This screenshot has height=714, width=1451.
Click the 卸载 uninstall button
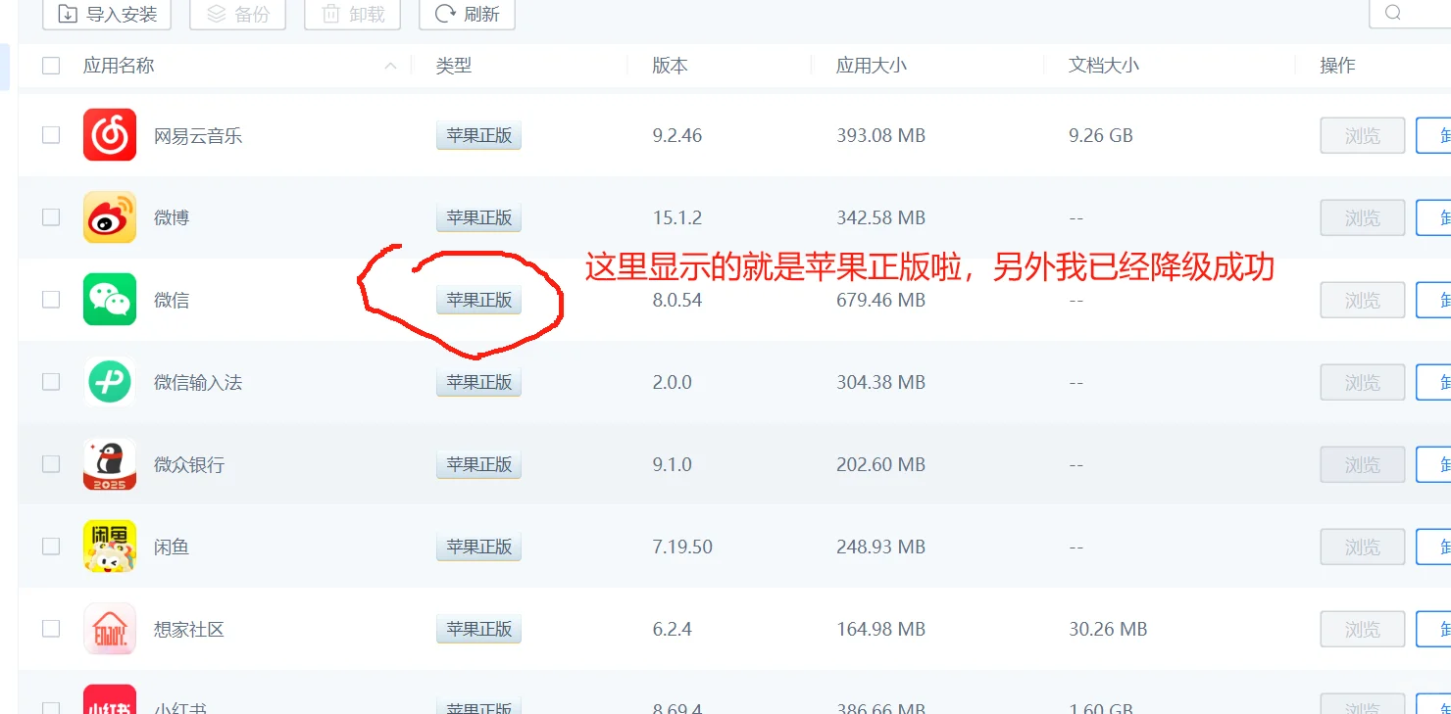(x=351, y=14)
